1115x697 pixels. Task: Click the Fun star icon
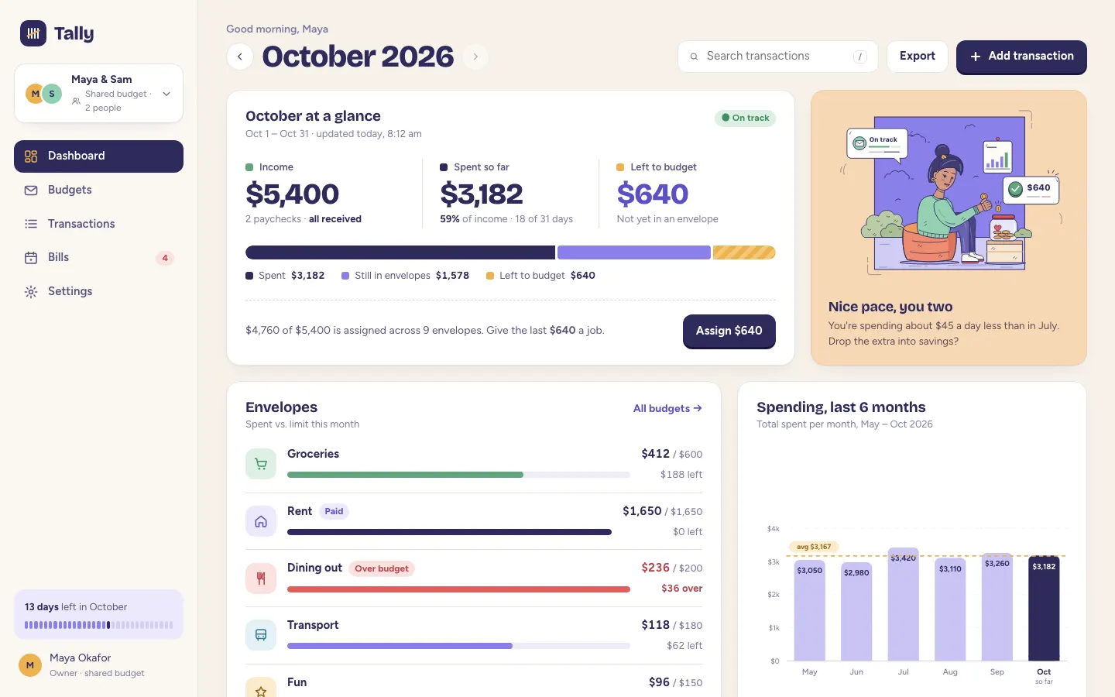click(x=261, y=688)
